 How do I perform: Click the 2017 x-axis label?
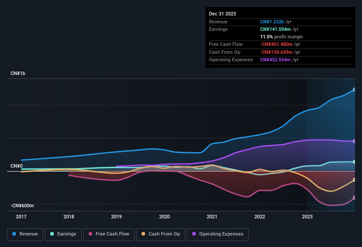coord(21,217)
